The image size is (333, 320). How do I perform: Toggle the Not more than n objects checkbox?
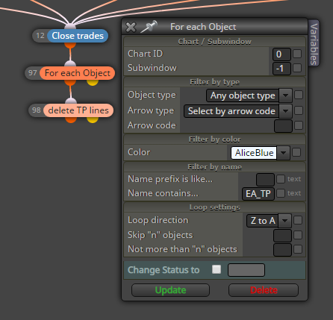[298, 249]
